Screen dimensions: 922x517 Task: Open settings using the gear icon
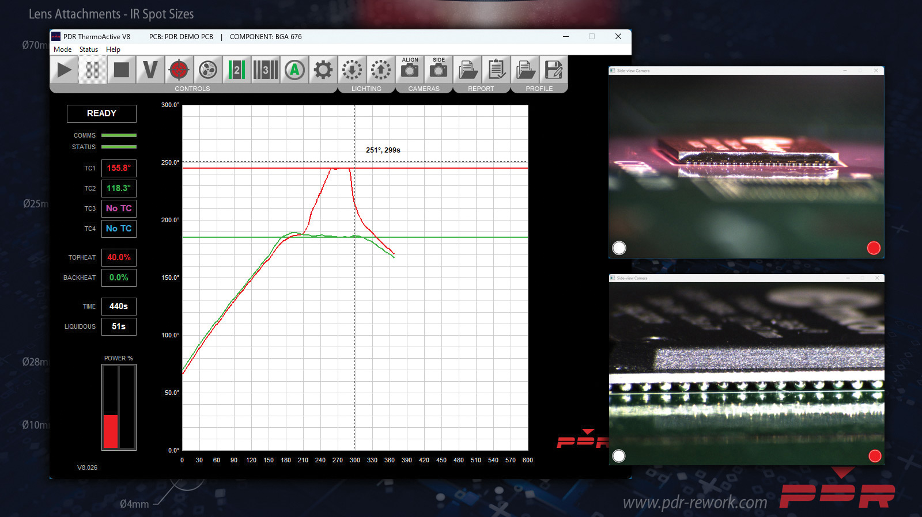coord(323,70)
